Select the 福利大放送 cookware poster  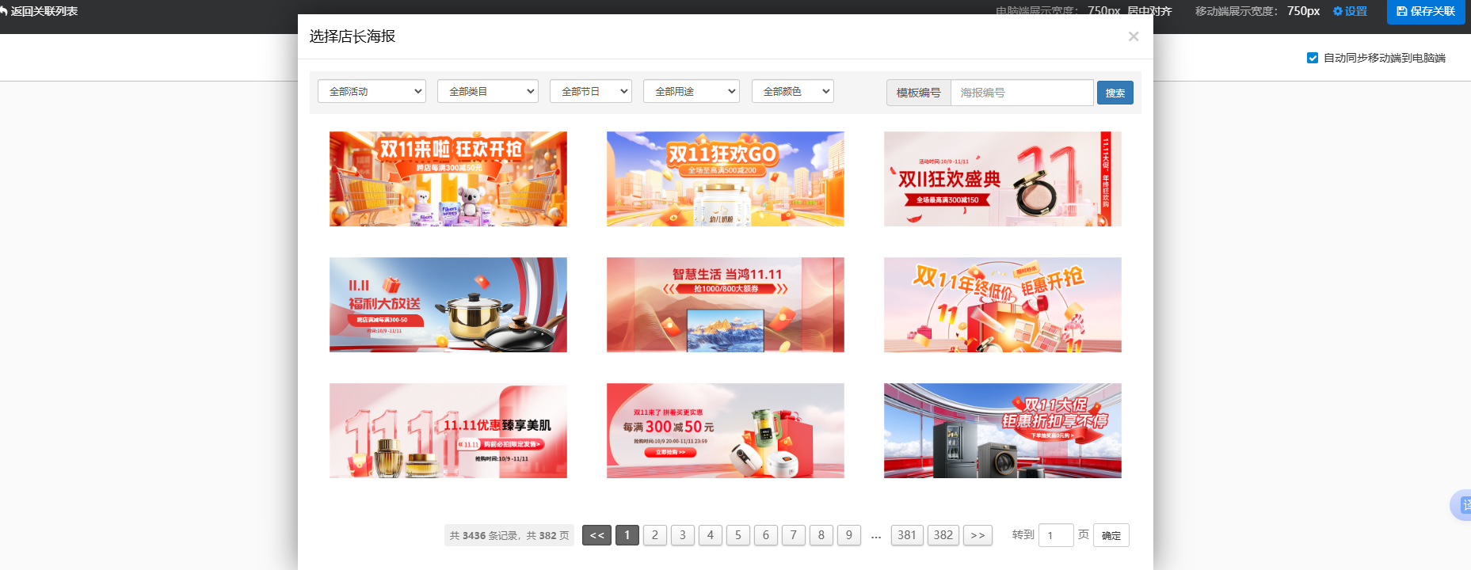coord(448,305)
